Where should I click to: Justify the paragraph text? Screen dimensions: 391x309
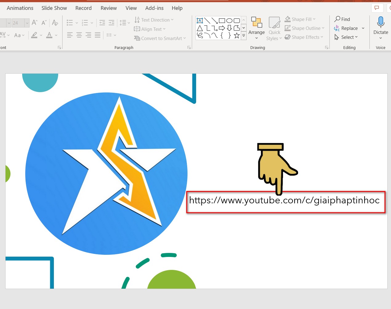pyautogui.click(x=98, y=35)
